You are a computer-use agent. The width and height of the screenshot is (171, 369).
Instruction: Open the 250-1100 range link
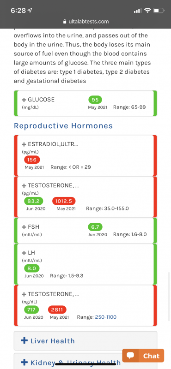106,317
